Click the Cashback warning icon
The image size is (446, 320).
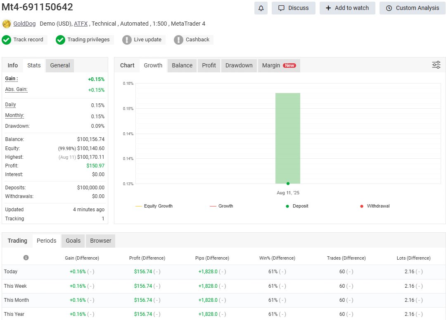point(178,40)
